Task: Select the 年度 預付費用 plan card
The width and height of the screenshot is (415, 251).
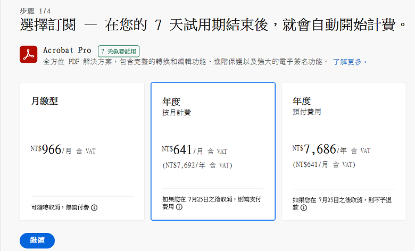Action: coord(344,151)
